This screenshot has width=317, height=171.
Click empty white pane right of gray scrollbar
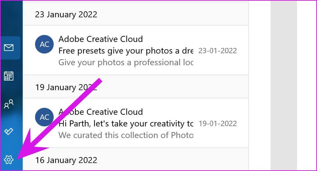[x=306, y=85]
